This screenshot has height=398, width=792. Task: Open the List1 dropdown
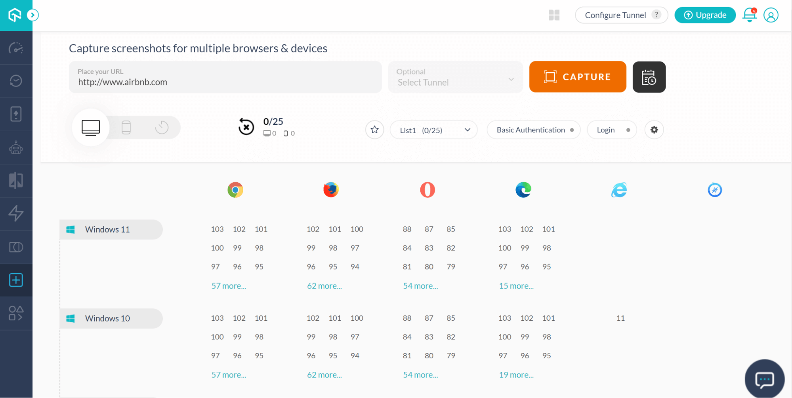[433, 130]
